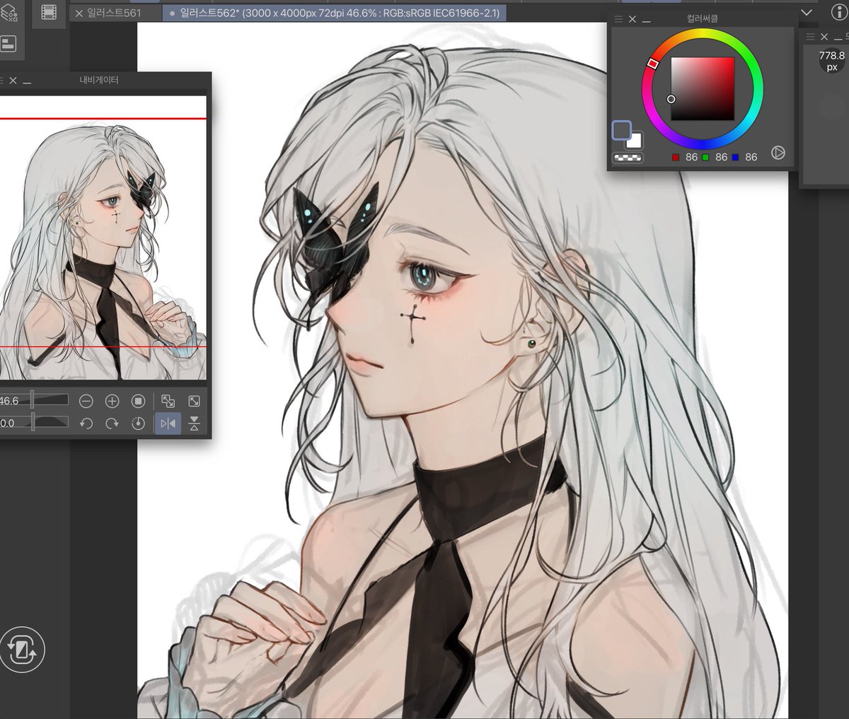Reset canvas rotation in Navigator

pyautogui.click(x=138, y=423)
